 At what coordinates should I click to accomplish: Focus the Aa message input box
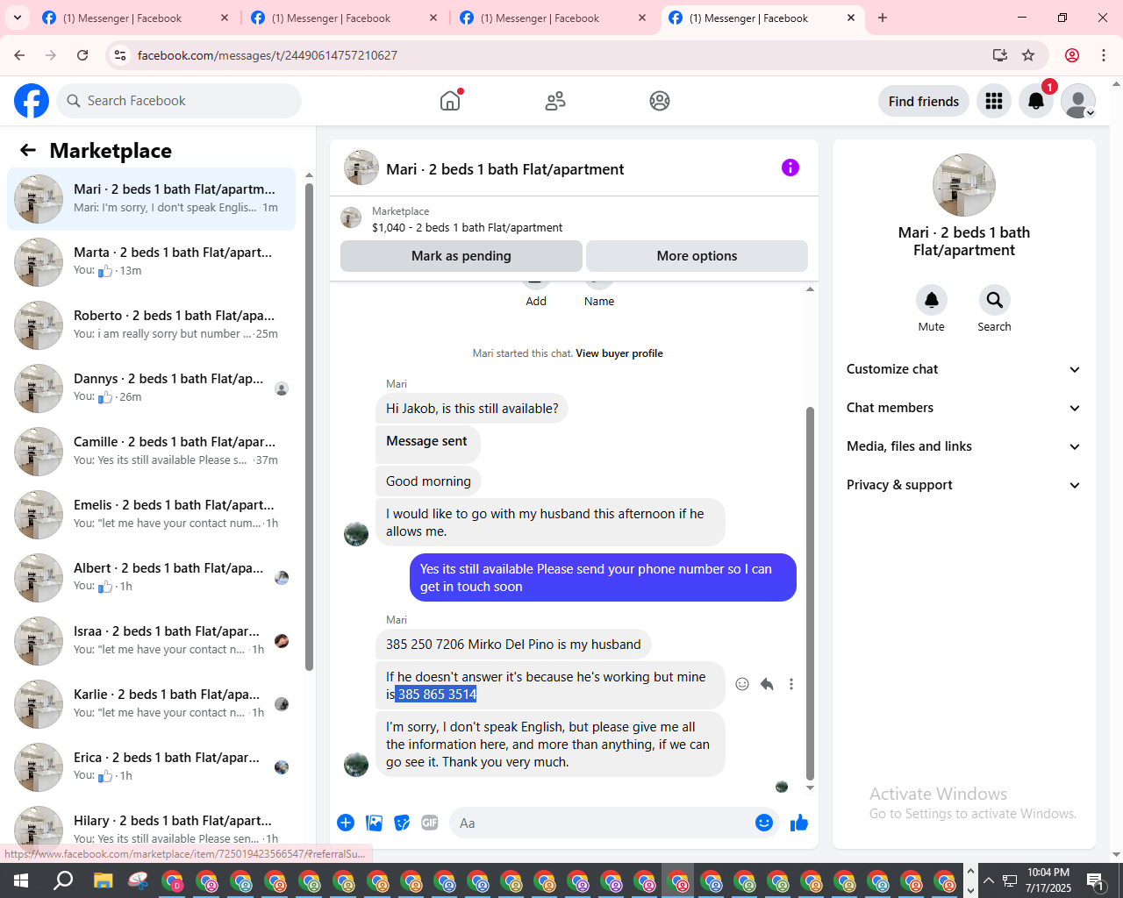600,823
